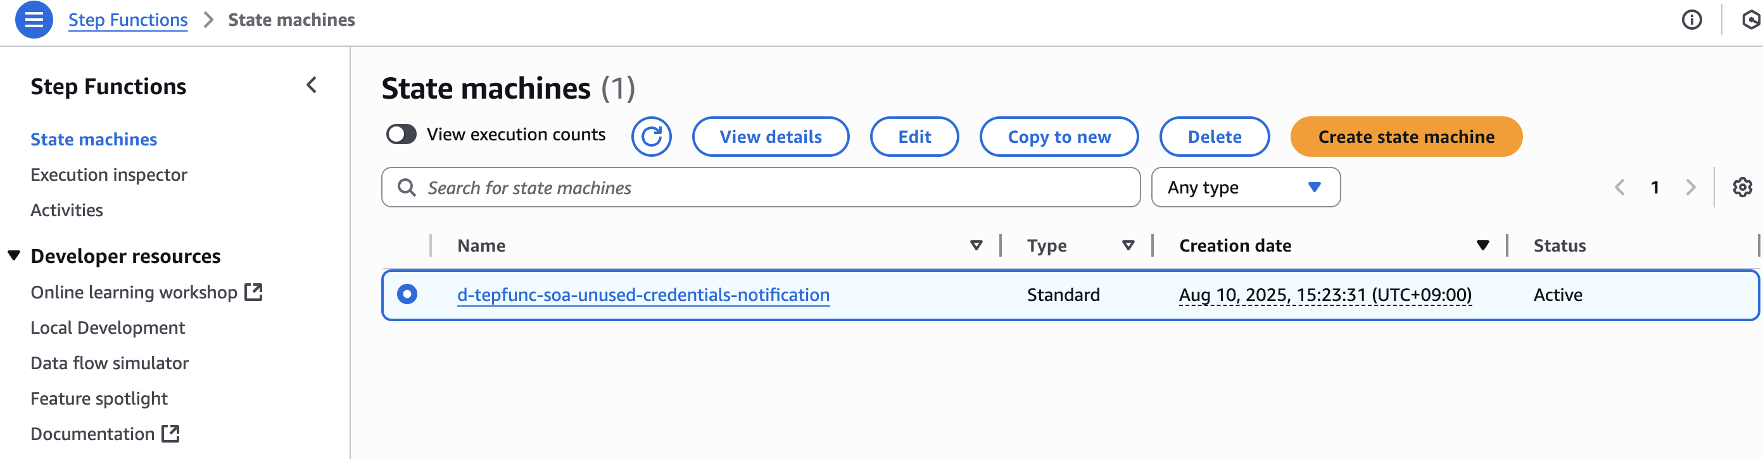Open table preferences gear icon

pyautogui.click(x=1741, y=187)
